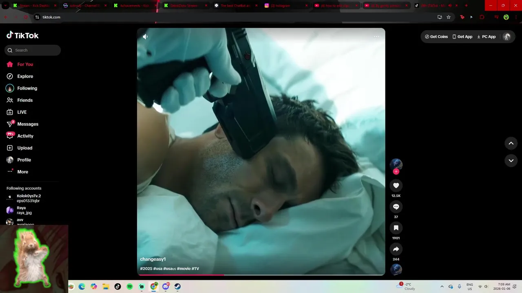
Task: Switch to the Instagram browser tab
Action: point(285,6)
